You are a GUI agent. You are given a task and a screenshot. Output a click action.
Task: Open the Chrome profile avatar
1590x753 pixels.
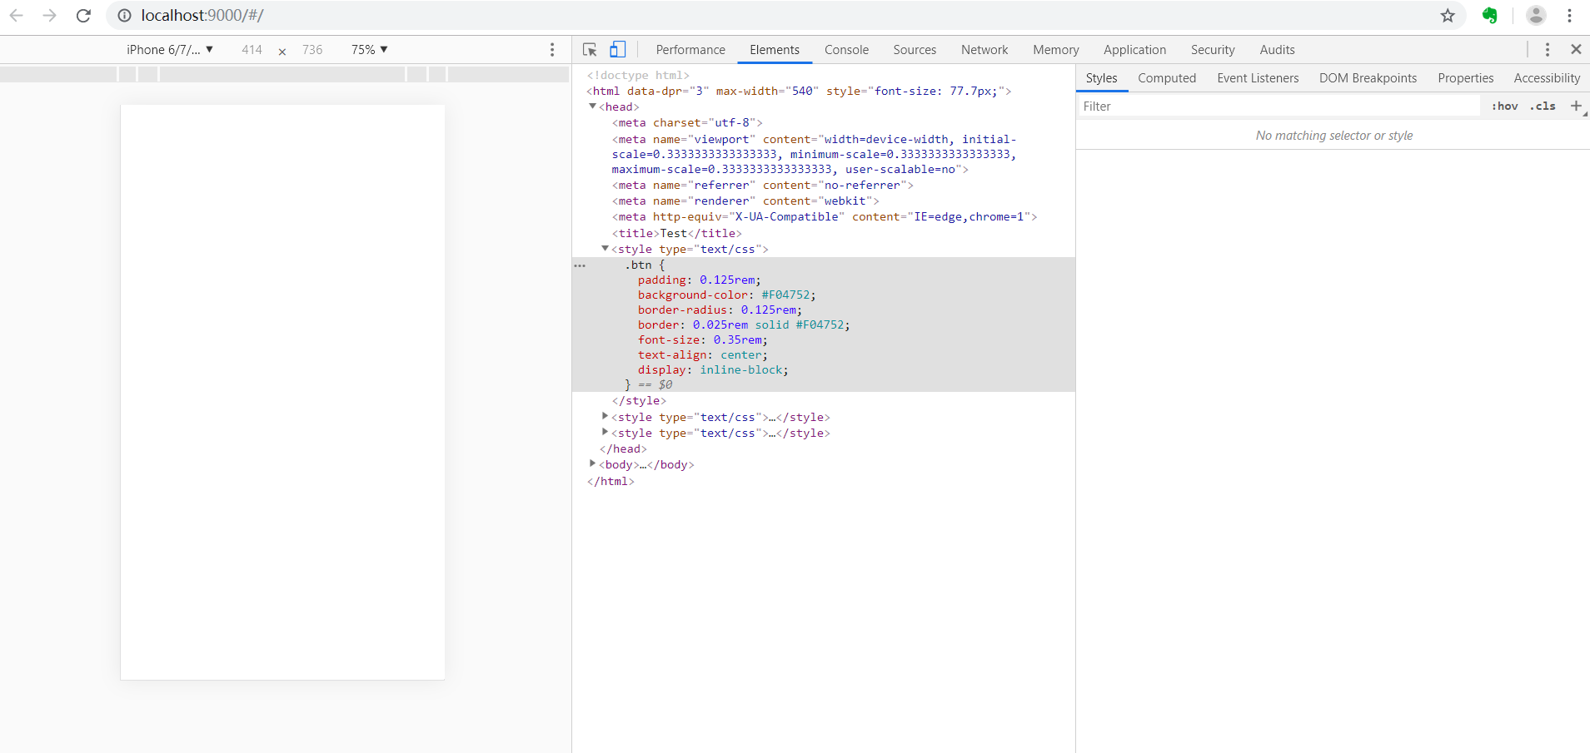[1536, 16]
